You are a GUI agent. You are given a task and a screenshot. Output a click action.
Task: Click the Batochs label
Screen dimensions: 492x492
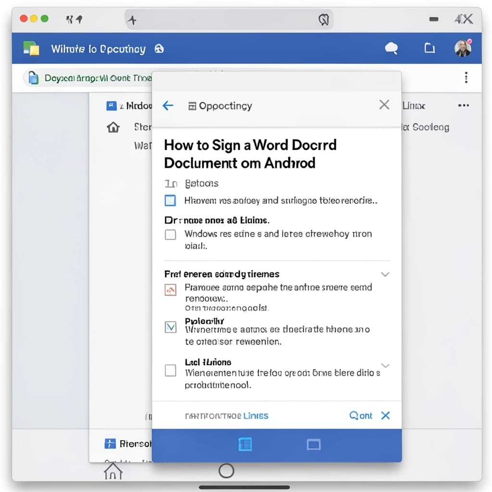tap(201, 183)
